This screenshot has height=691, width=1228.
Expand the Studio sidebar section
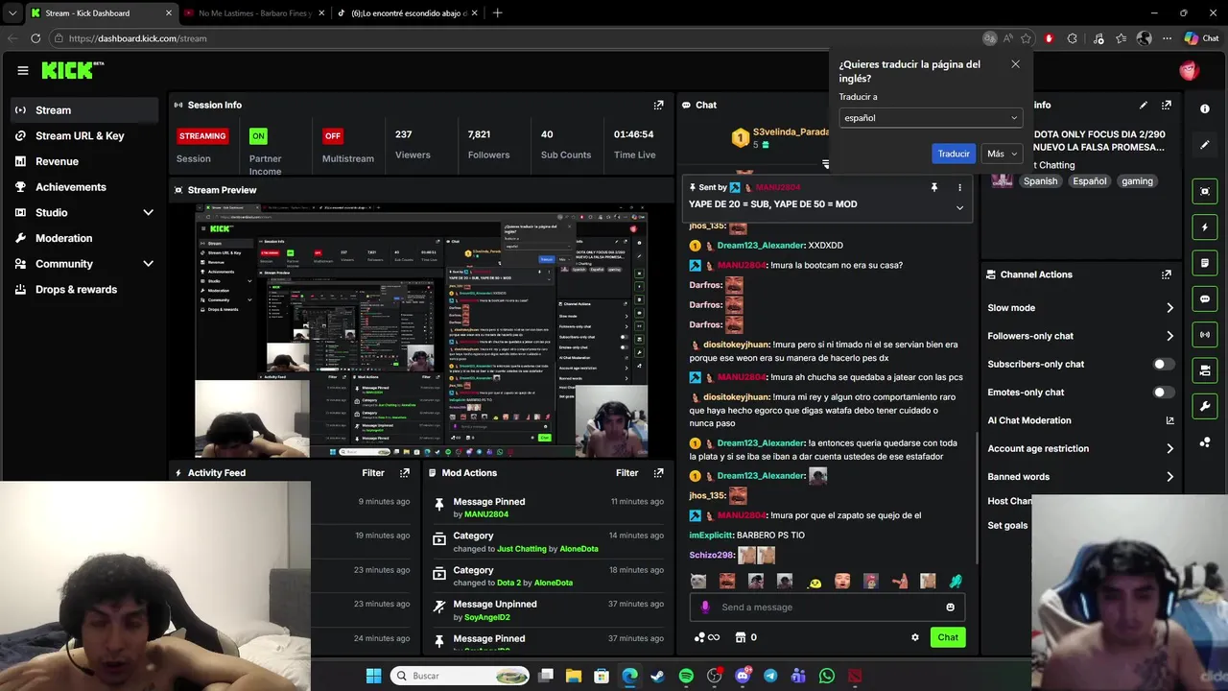point(148,212)
